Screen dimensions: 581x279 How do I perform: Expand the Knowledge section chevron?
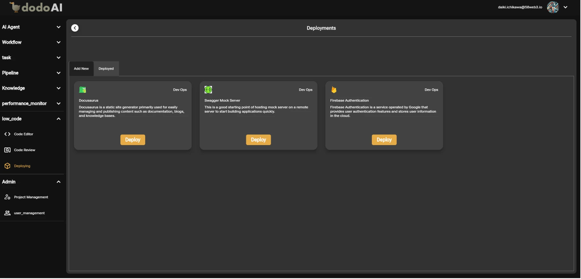pos(59,88)
